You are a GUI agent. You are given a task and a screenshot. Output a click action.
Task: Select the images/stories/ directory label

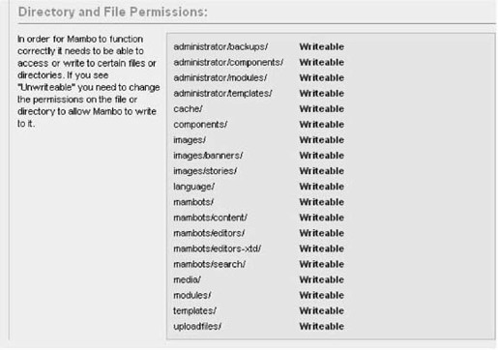[205, 171]
